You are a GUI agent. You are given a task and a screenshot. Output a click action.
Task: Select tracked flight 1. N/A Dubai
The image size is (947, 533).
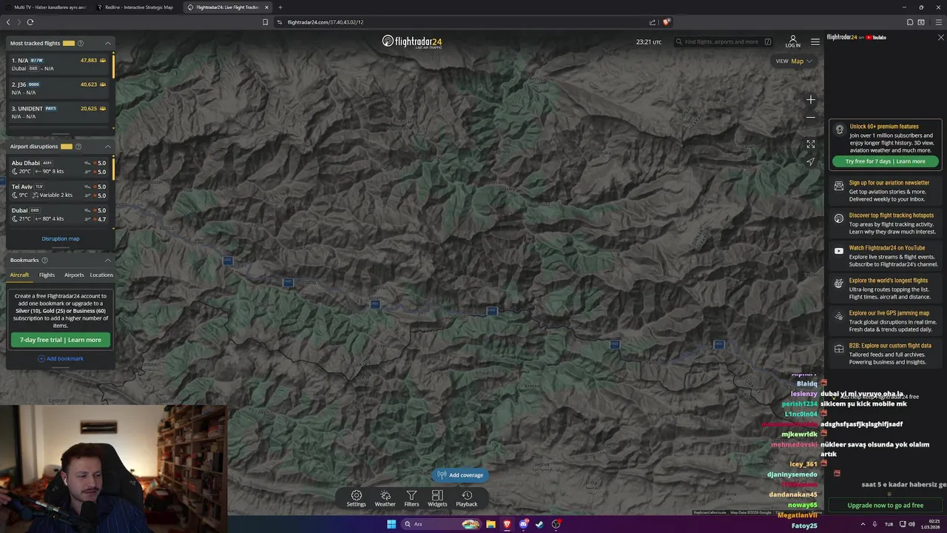tap(58, 64)
